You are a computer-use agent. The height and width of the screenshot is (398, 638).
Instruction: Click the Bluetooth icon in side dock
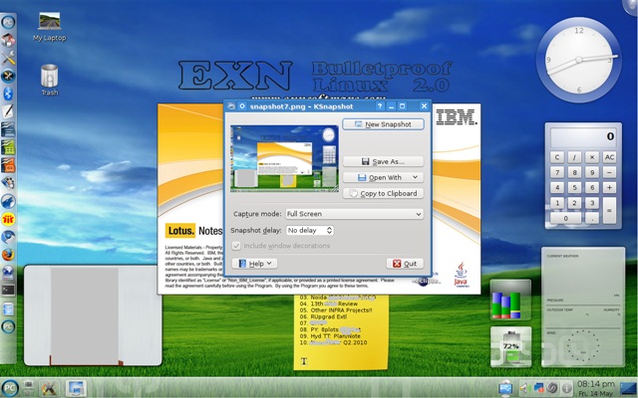(x=8, y=94)
